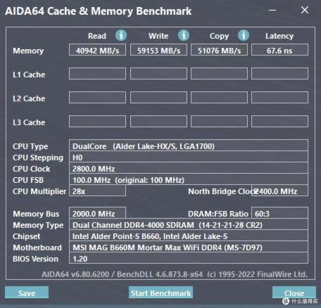Click the Close button at bottom

pyautogui.click(x=294, y=293)
